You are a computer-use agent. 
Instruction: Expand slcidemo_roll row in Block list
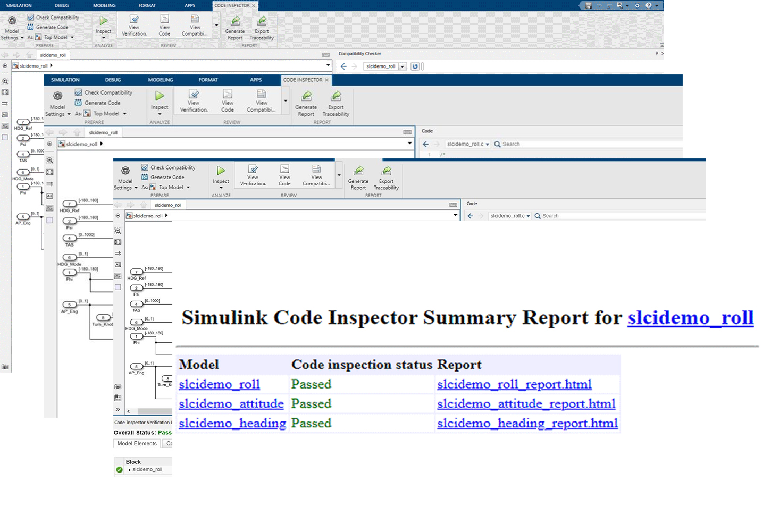(130, 470)
